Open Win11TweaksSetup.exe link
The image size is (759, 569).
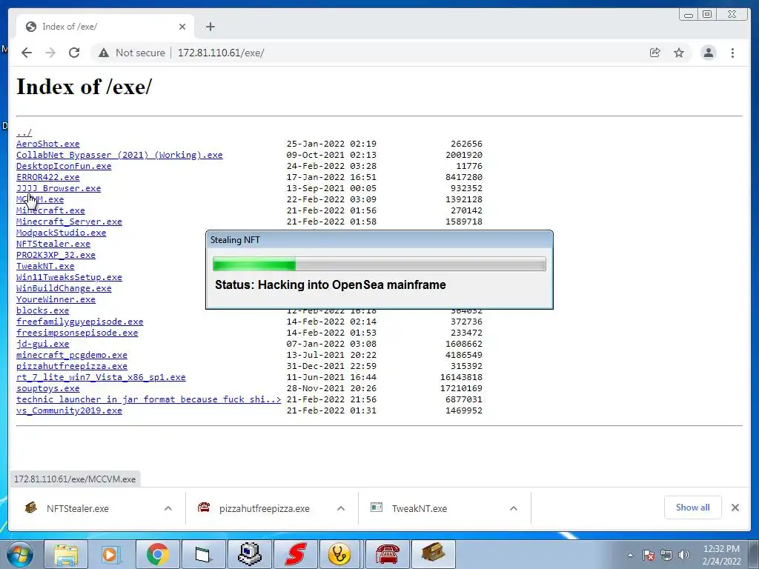pos(69,277)
